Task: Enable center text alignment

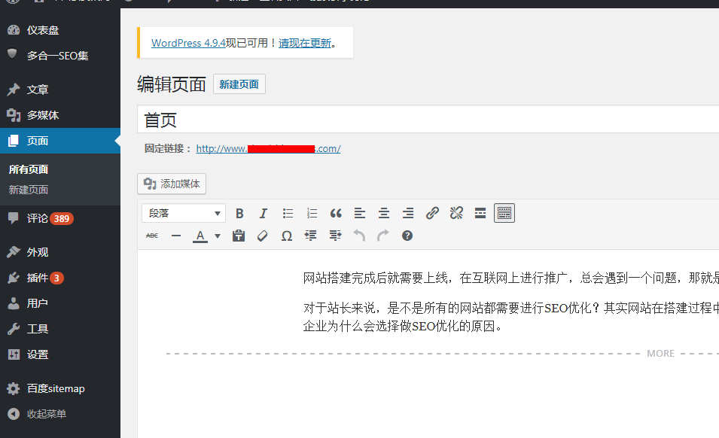Action: tap(384, 213)
